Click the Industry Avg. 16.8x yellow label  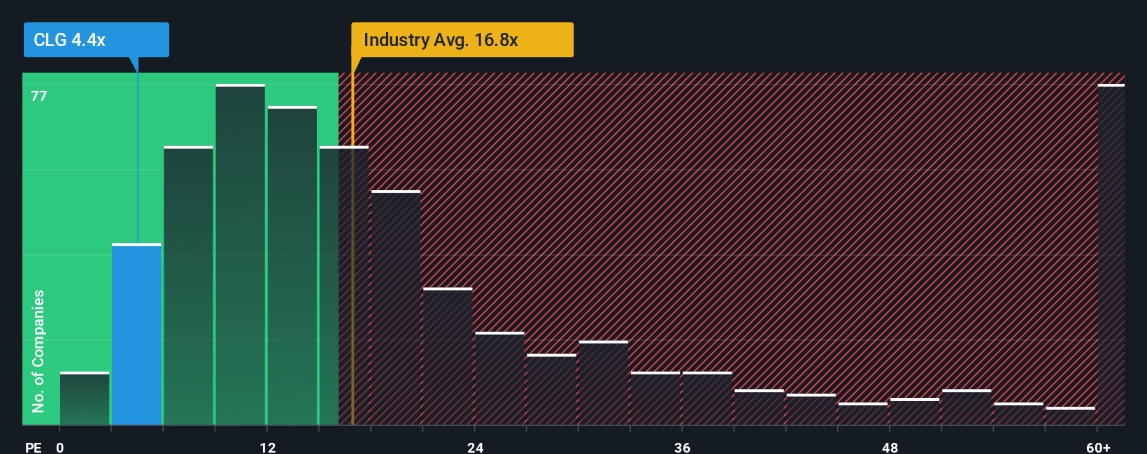tap(462, 40)
